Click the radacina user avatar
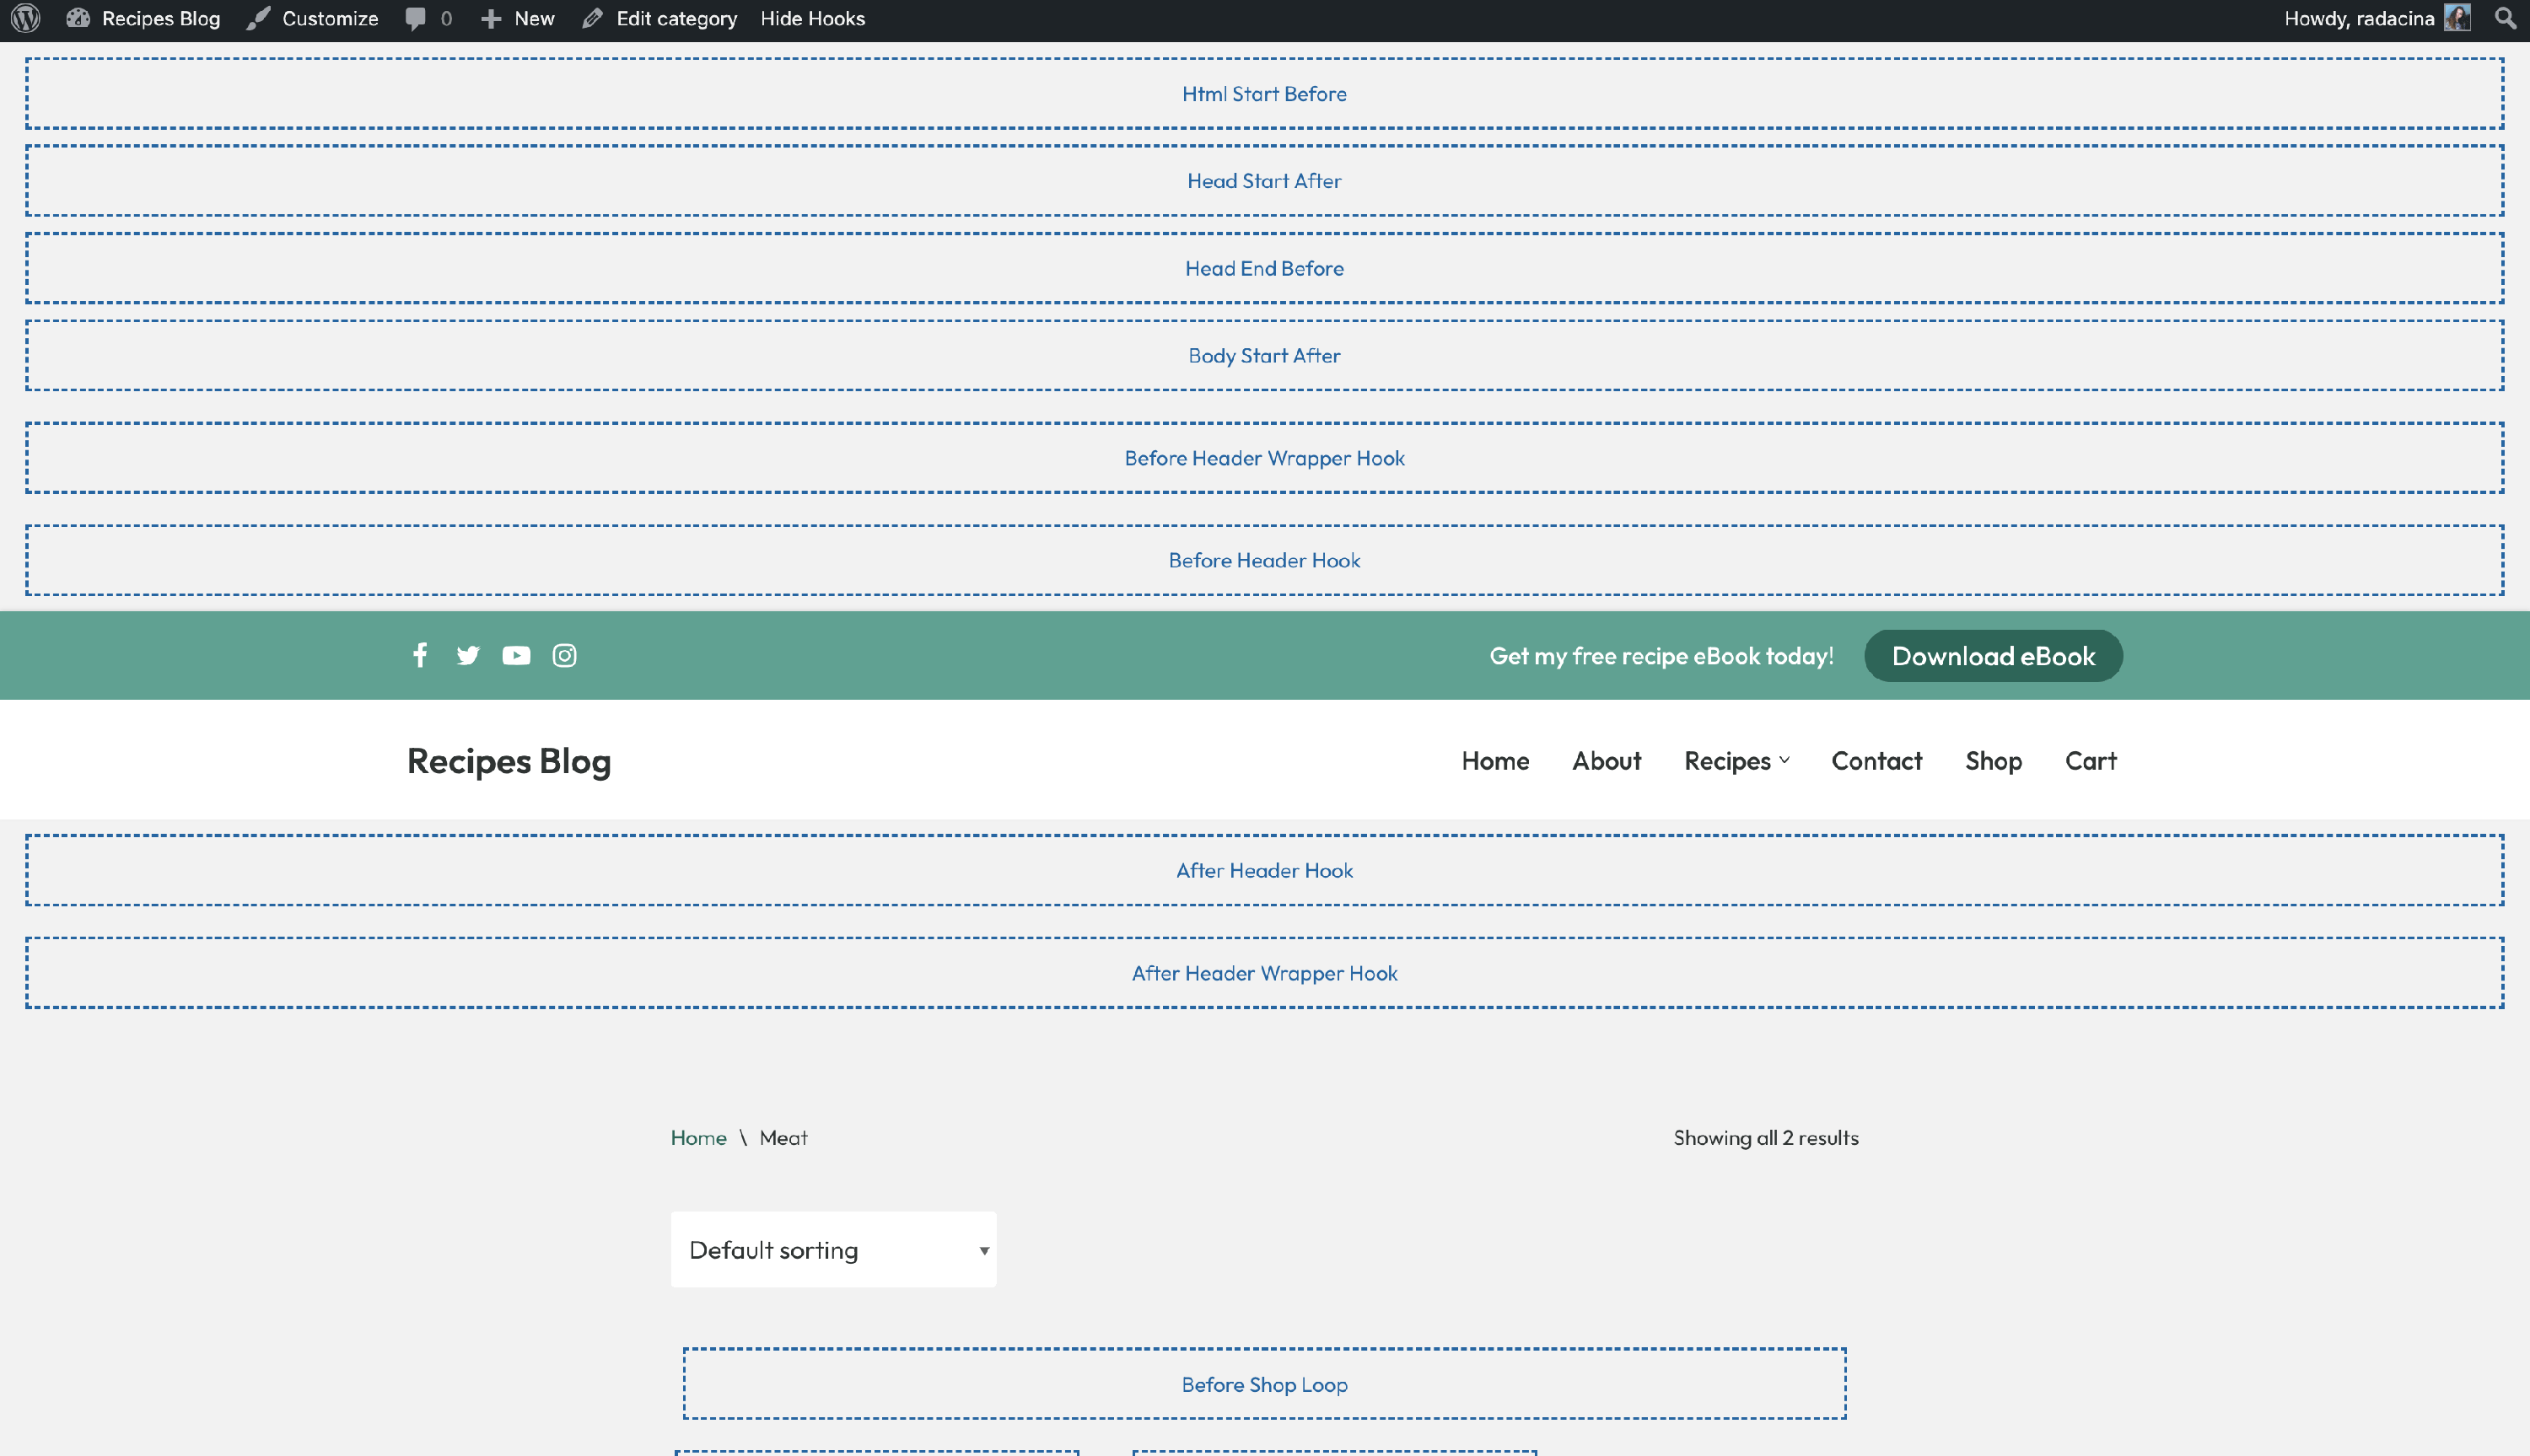2530x1456 pixels. click(2457, 18)
